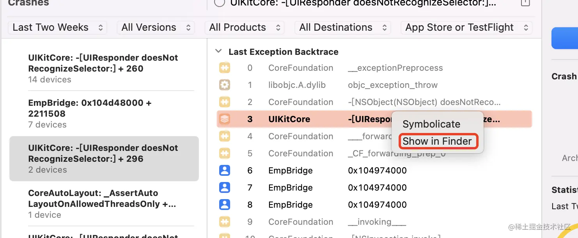Click the CoreFoundation icon in frame 5
The height and width of the screenshot is (238, 578).
[x=225, y=153]
